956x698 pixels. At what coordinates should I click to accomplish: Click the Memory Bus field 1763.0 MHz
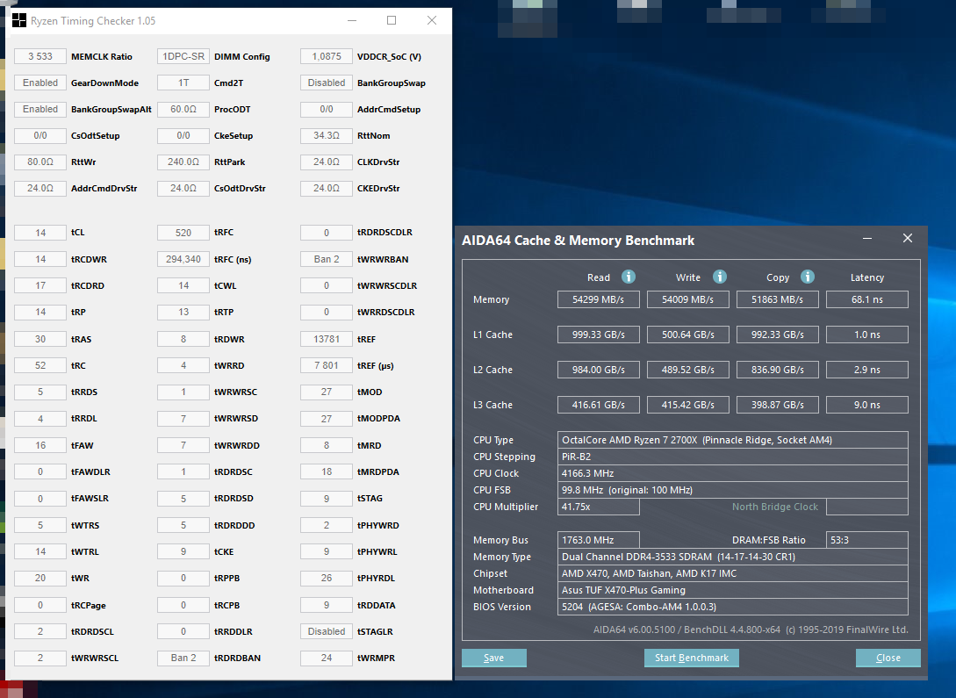tap(598, 540)
